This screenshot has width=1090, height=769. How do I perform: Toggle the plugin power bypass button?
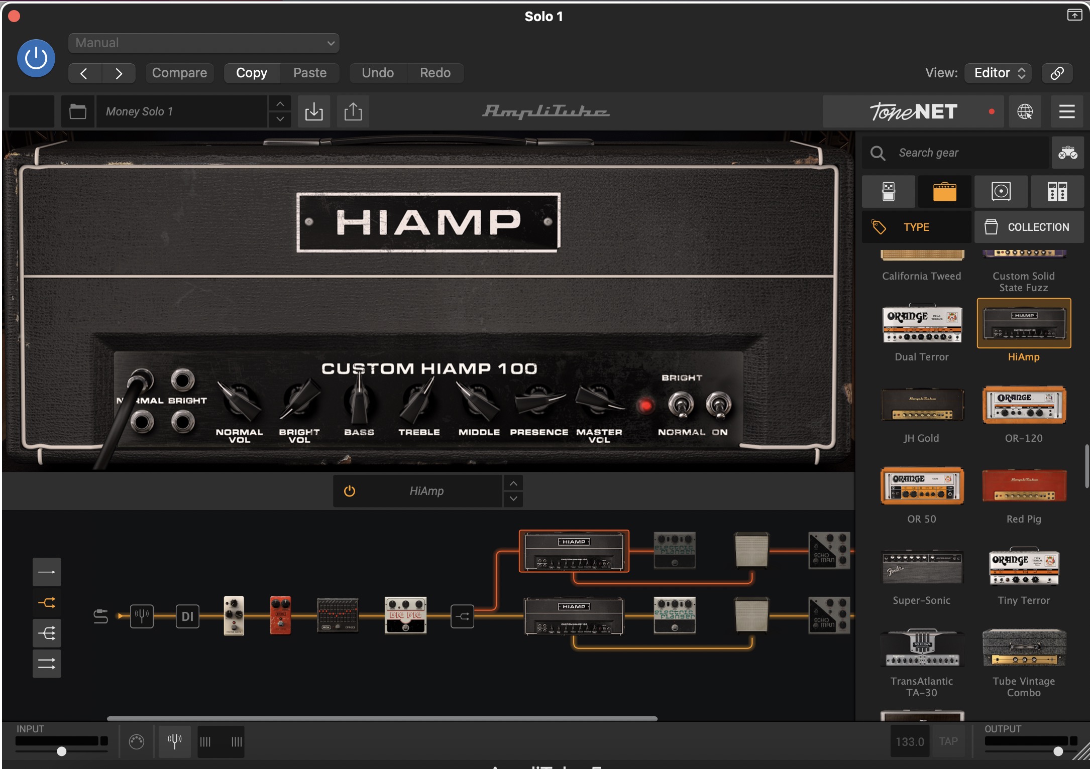pos(36,58)
